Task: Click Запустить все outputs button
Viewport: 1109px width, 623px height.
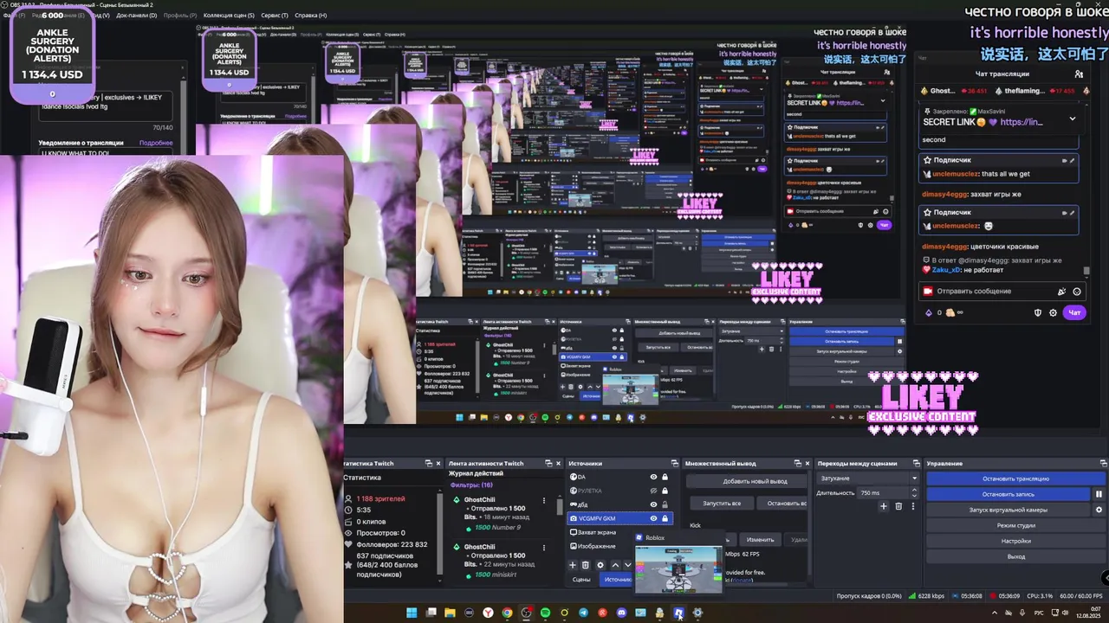Action: point(722,503)
